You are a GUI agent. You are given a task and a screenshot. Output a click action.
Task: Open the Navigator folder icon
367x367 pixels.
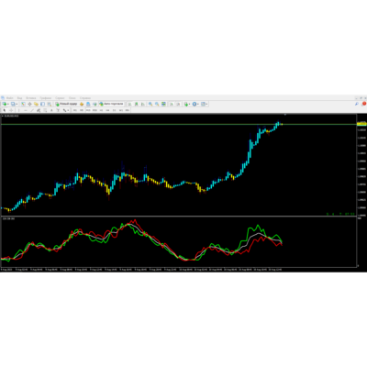tap(36, 104)
